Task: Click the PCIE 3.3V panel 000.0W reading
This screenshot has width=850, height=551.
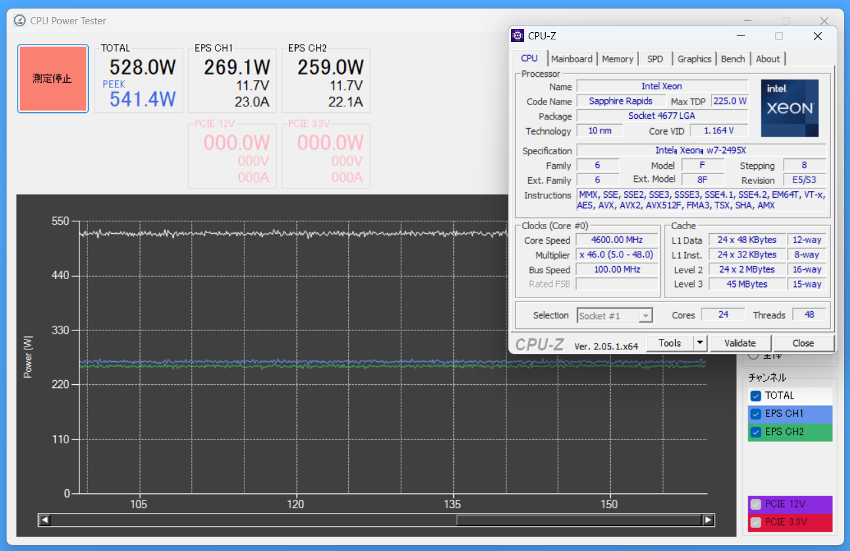Action: (x=330, y=143)
